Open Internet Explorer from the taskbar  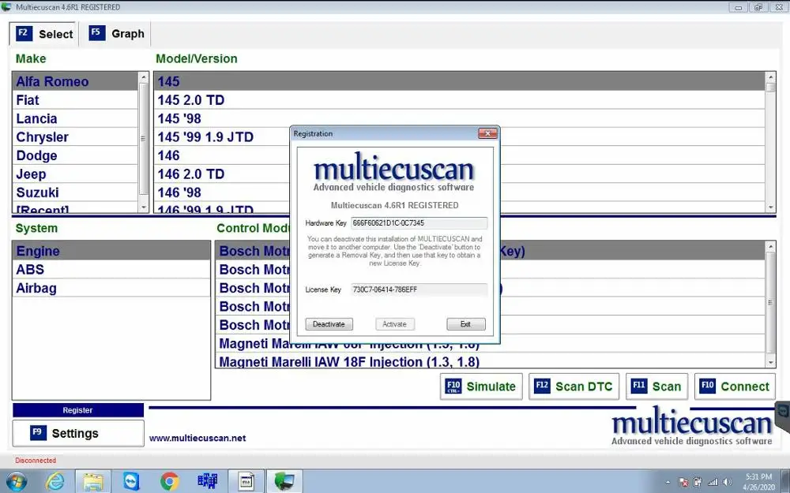(55, 480)
